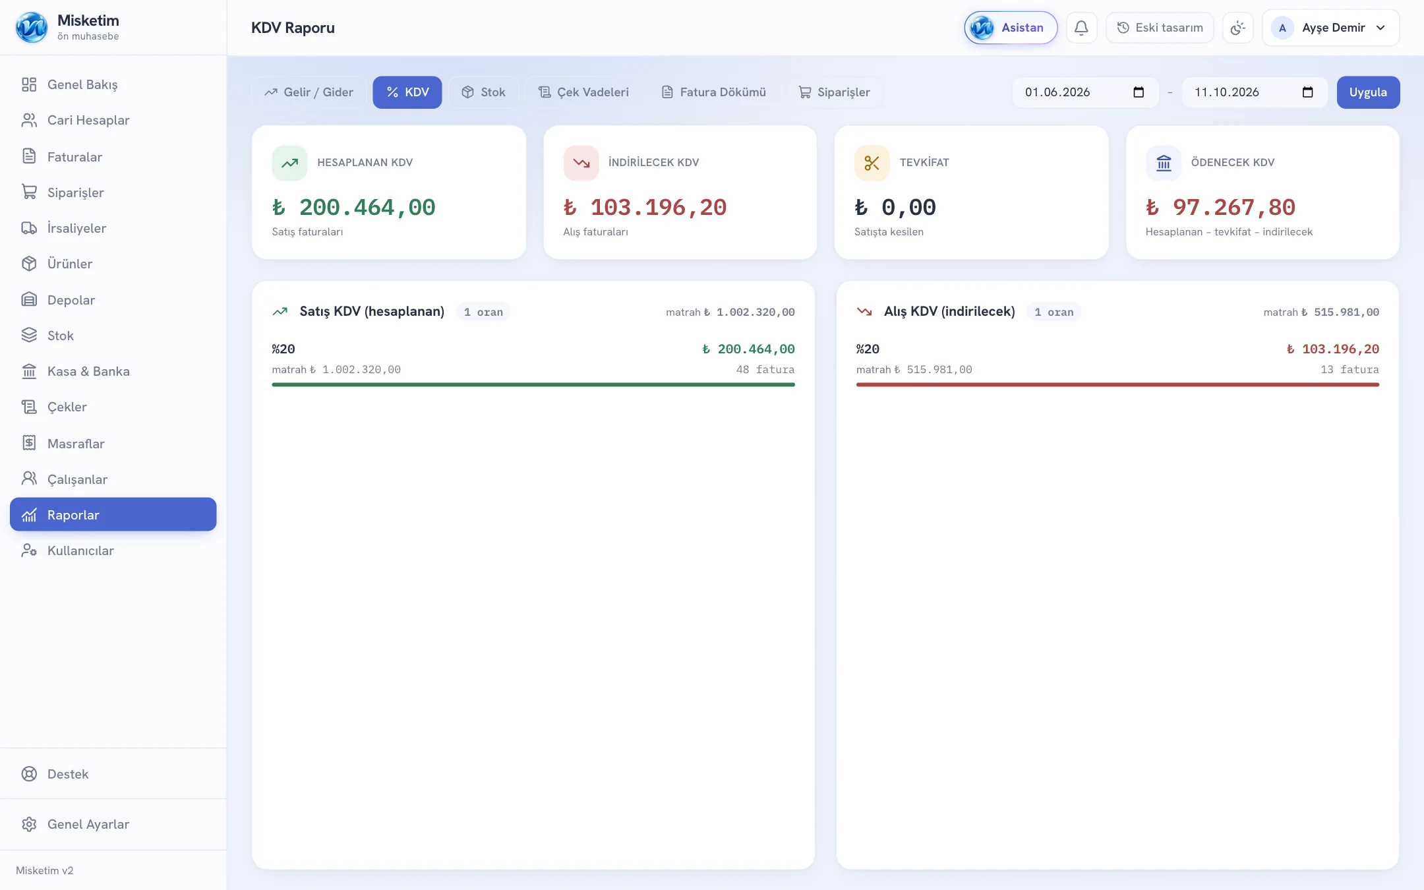The width and height of the screenshot is (1424, 890).
Task: Open Depolar page
Action: 113,300
